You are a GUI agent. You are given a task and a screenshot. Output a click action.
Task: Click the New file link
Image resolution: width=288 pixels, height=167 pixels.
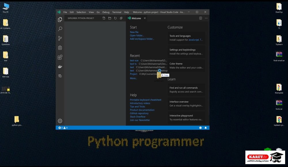[x=134, y=32]
